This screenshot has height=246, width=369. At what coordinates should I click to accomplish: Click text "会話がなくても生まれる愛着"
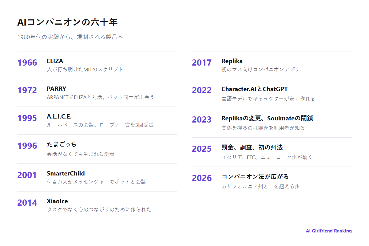81,154
